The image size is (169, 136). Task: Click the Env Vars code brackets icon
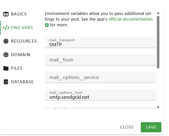click(6, 28)
